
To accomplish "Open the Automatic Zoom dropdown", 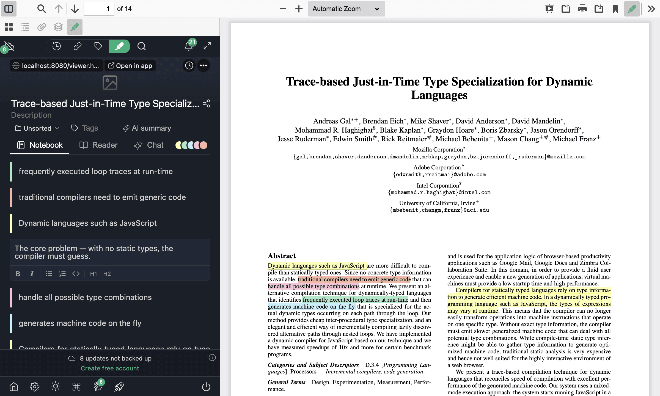I will 346,9.
